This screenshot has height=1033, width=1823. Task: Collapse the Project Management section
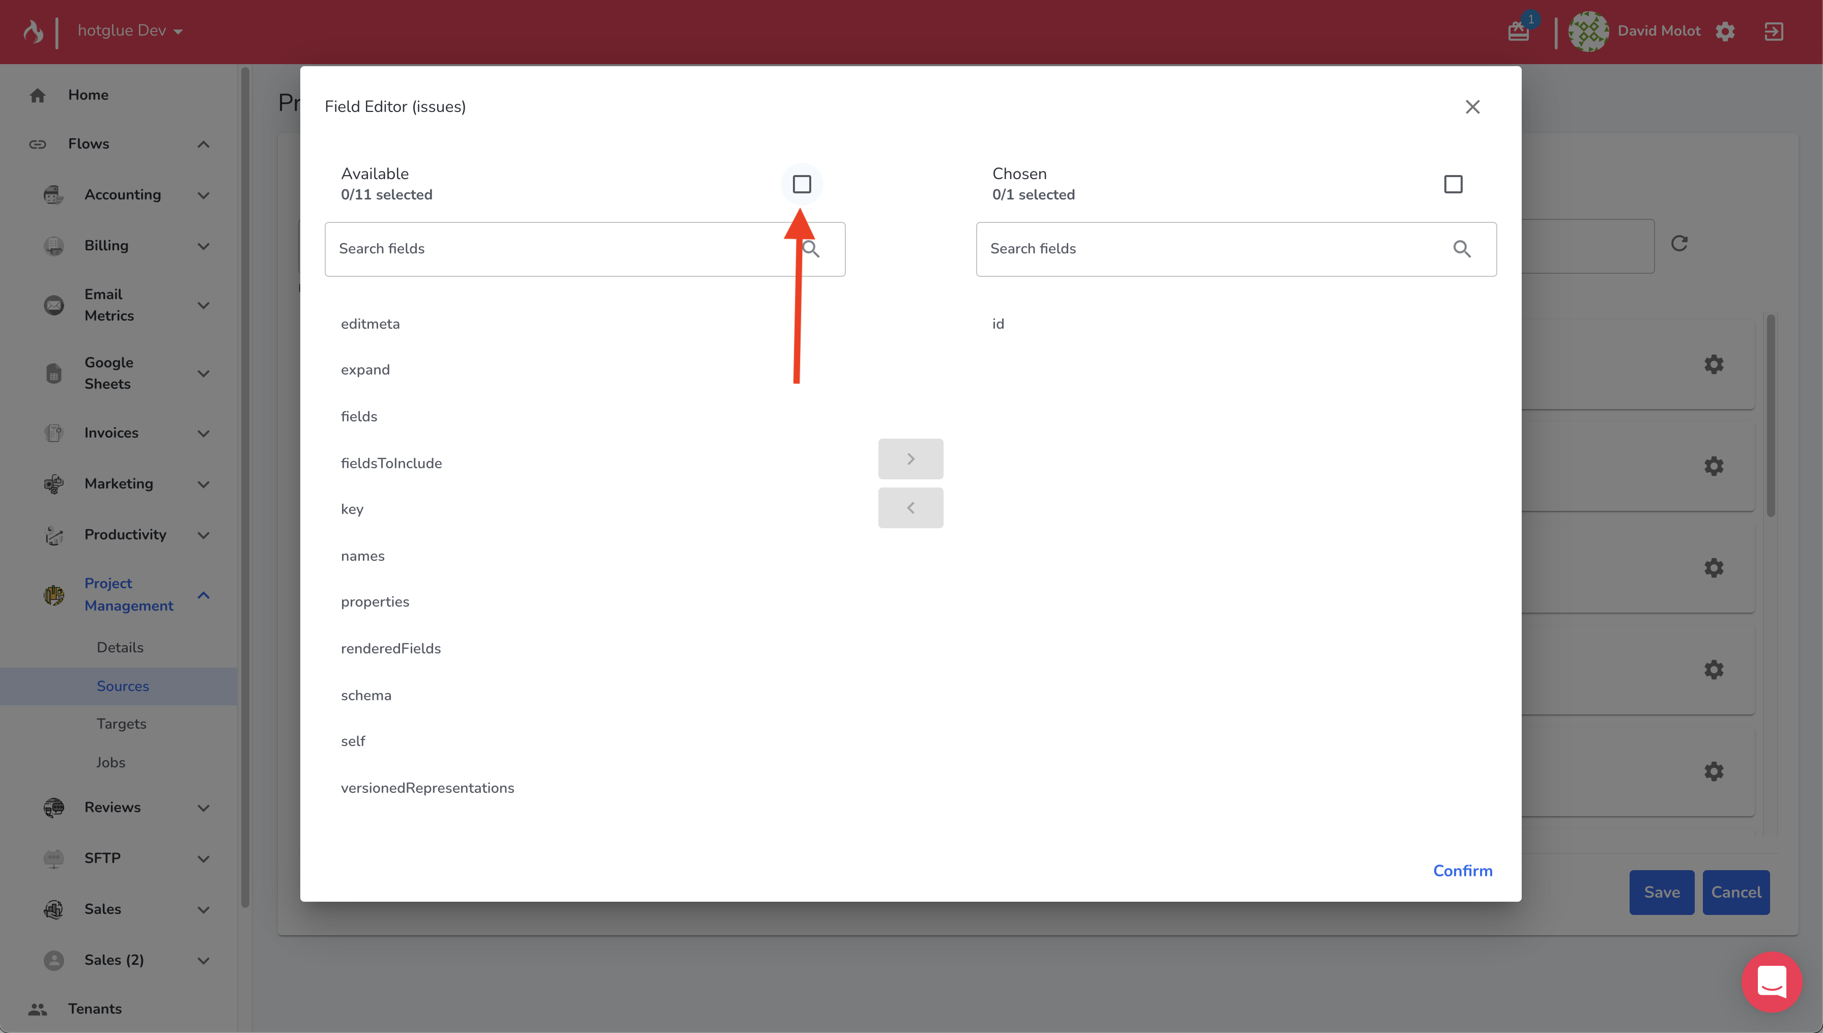tap(203, 594)
